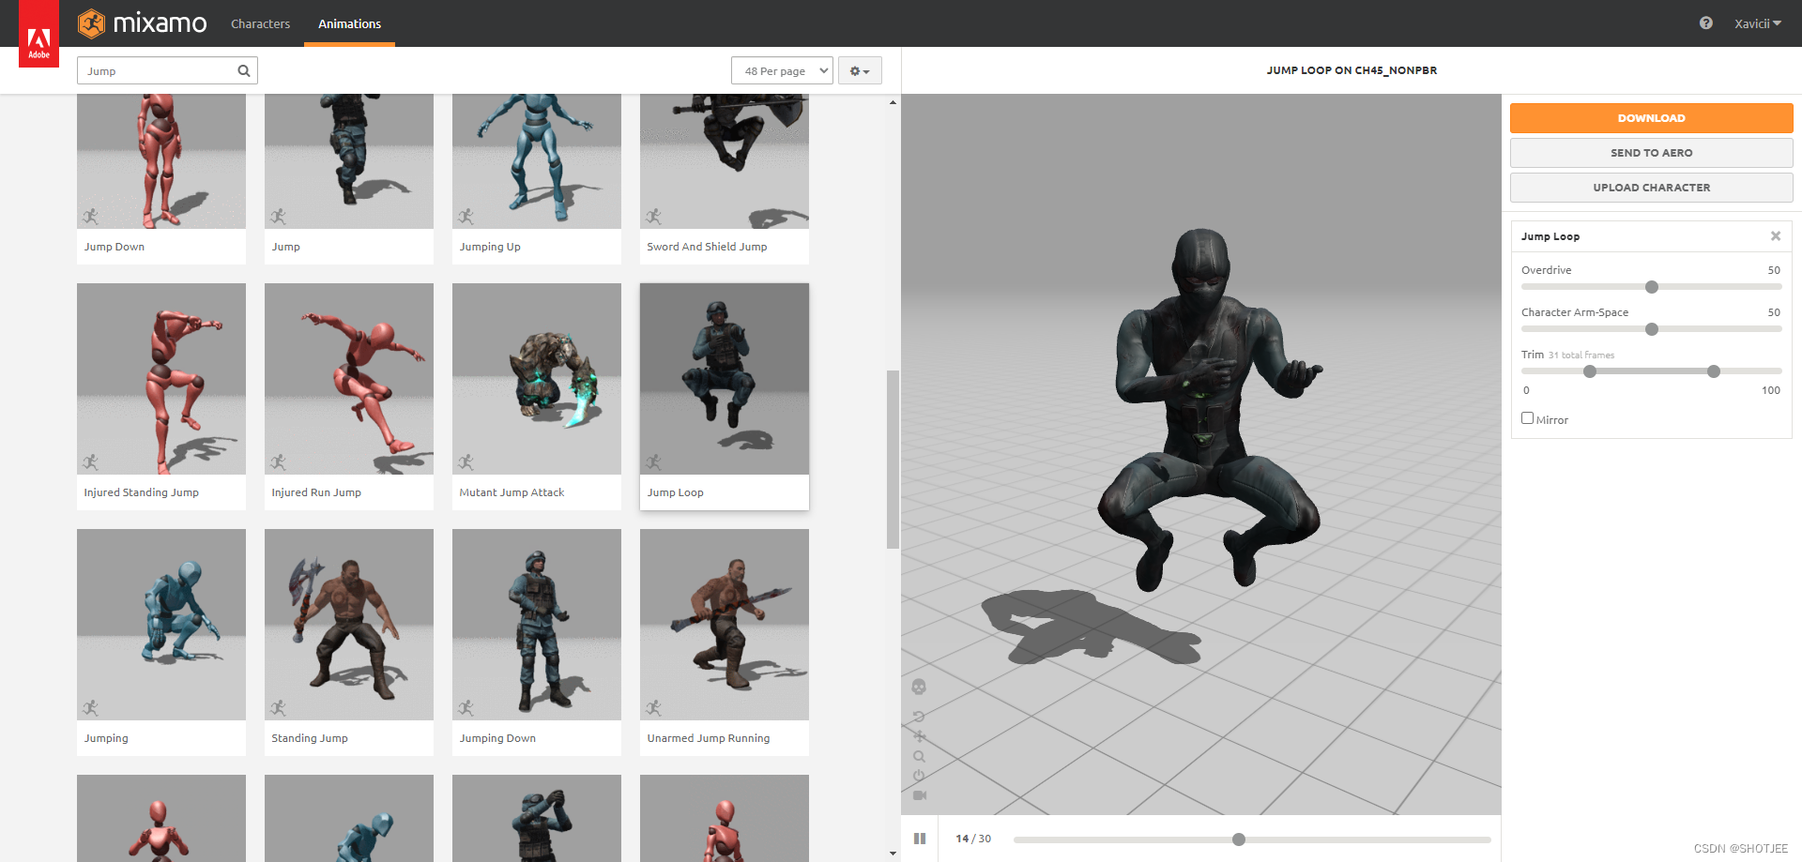Click running figure icon on Standing Jump
This screenshot has height=862, width=1802.
(x=278, y=708)
